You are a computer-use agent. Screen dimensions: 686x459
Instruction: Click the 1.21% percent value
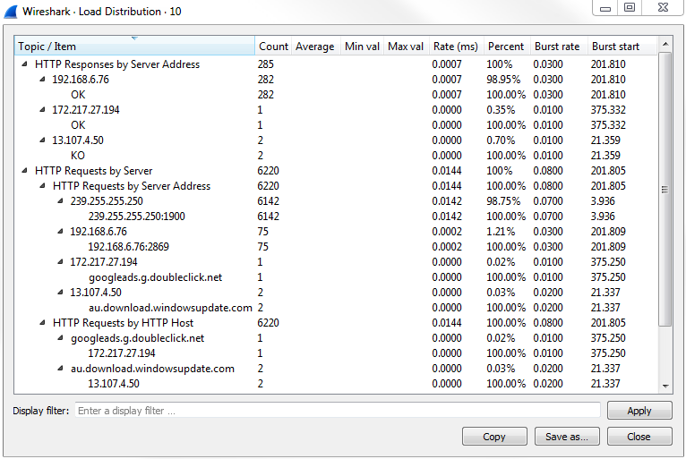click(x=501, y=232)
